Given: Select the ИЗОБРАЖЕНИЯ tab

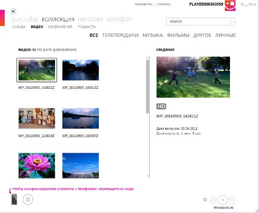Looking at the screenshot, I should (x=60, y=27).
